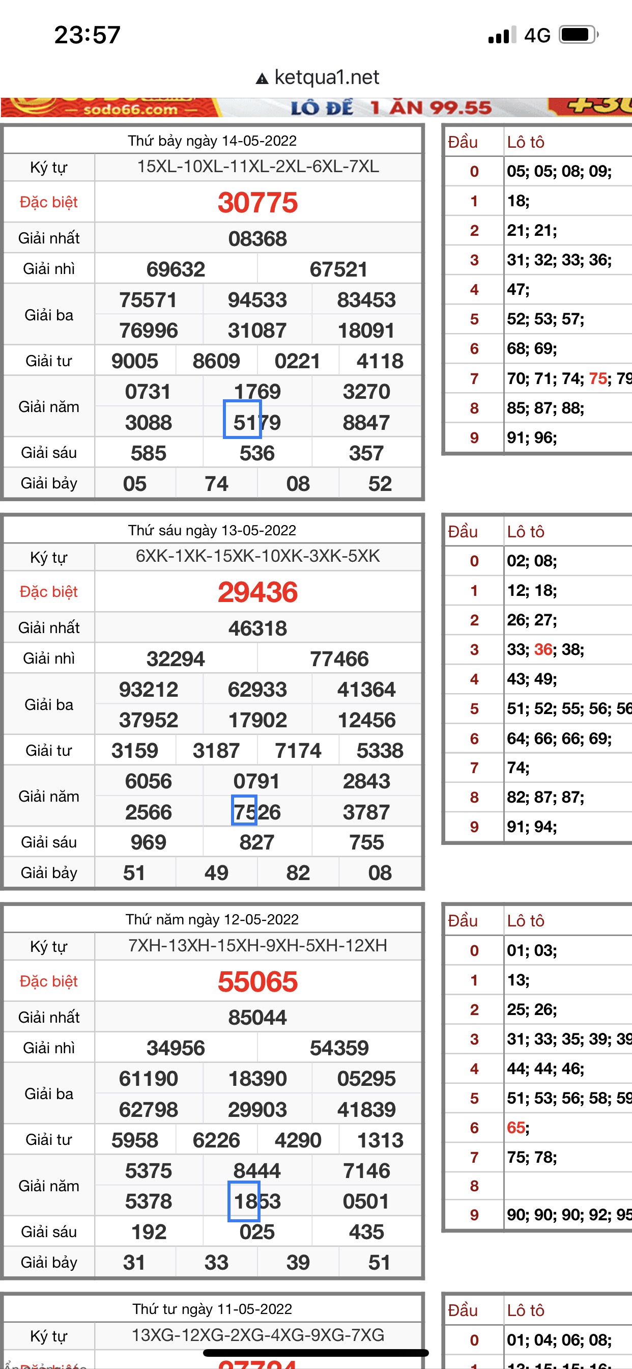Select the 'Thứ sáu ngày 13-05-2022' header
The width and height of the screenshot is (632, 1369).
click(212, 530)
